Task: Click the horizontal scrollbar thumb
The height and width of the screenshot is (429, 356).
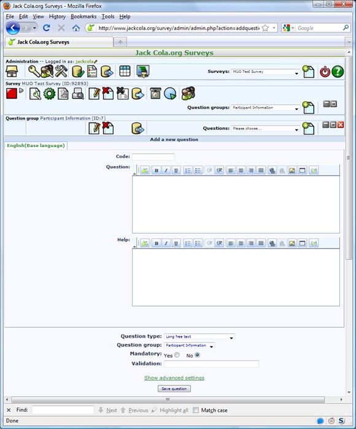Action: [168, 400]
